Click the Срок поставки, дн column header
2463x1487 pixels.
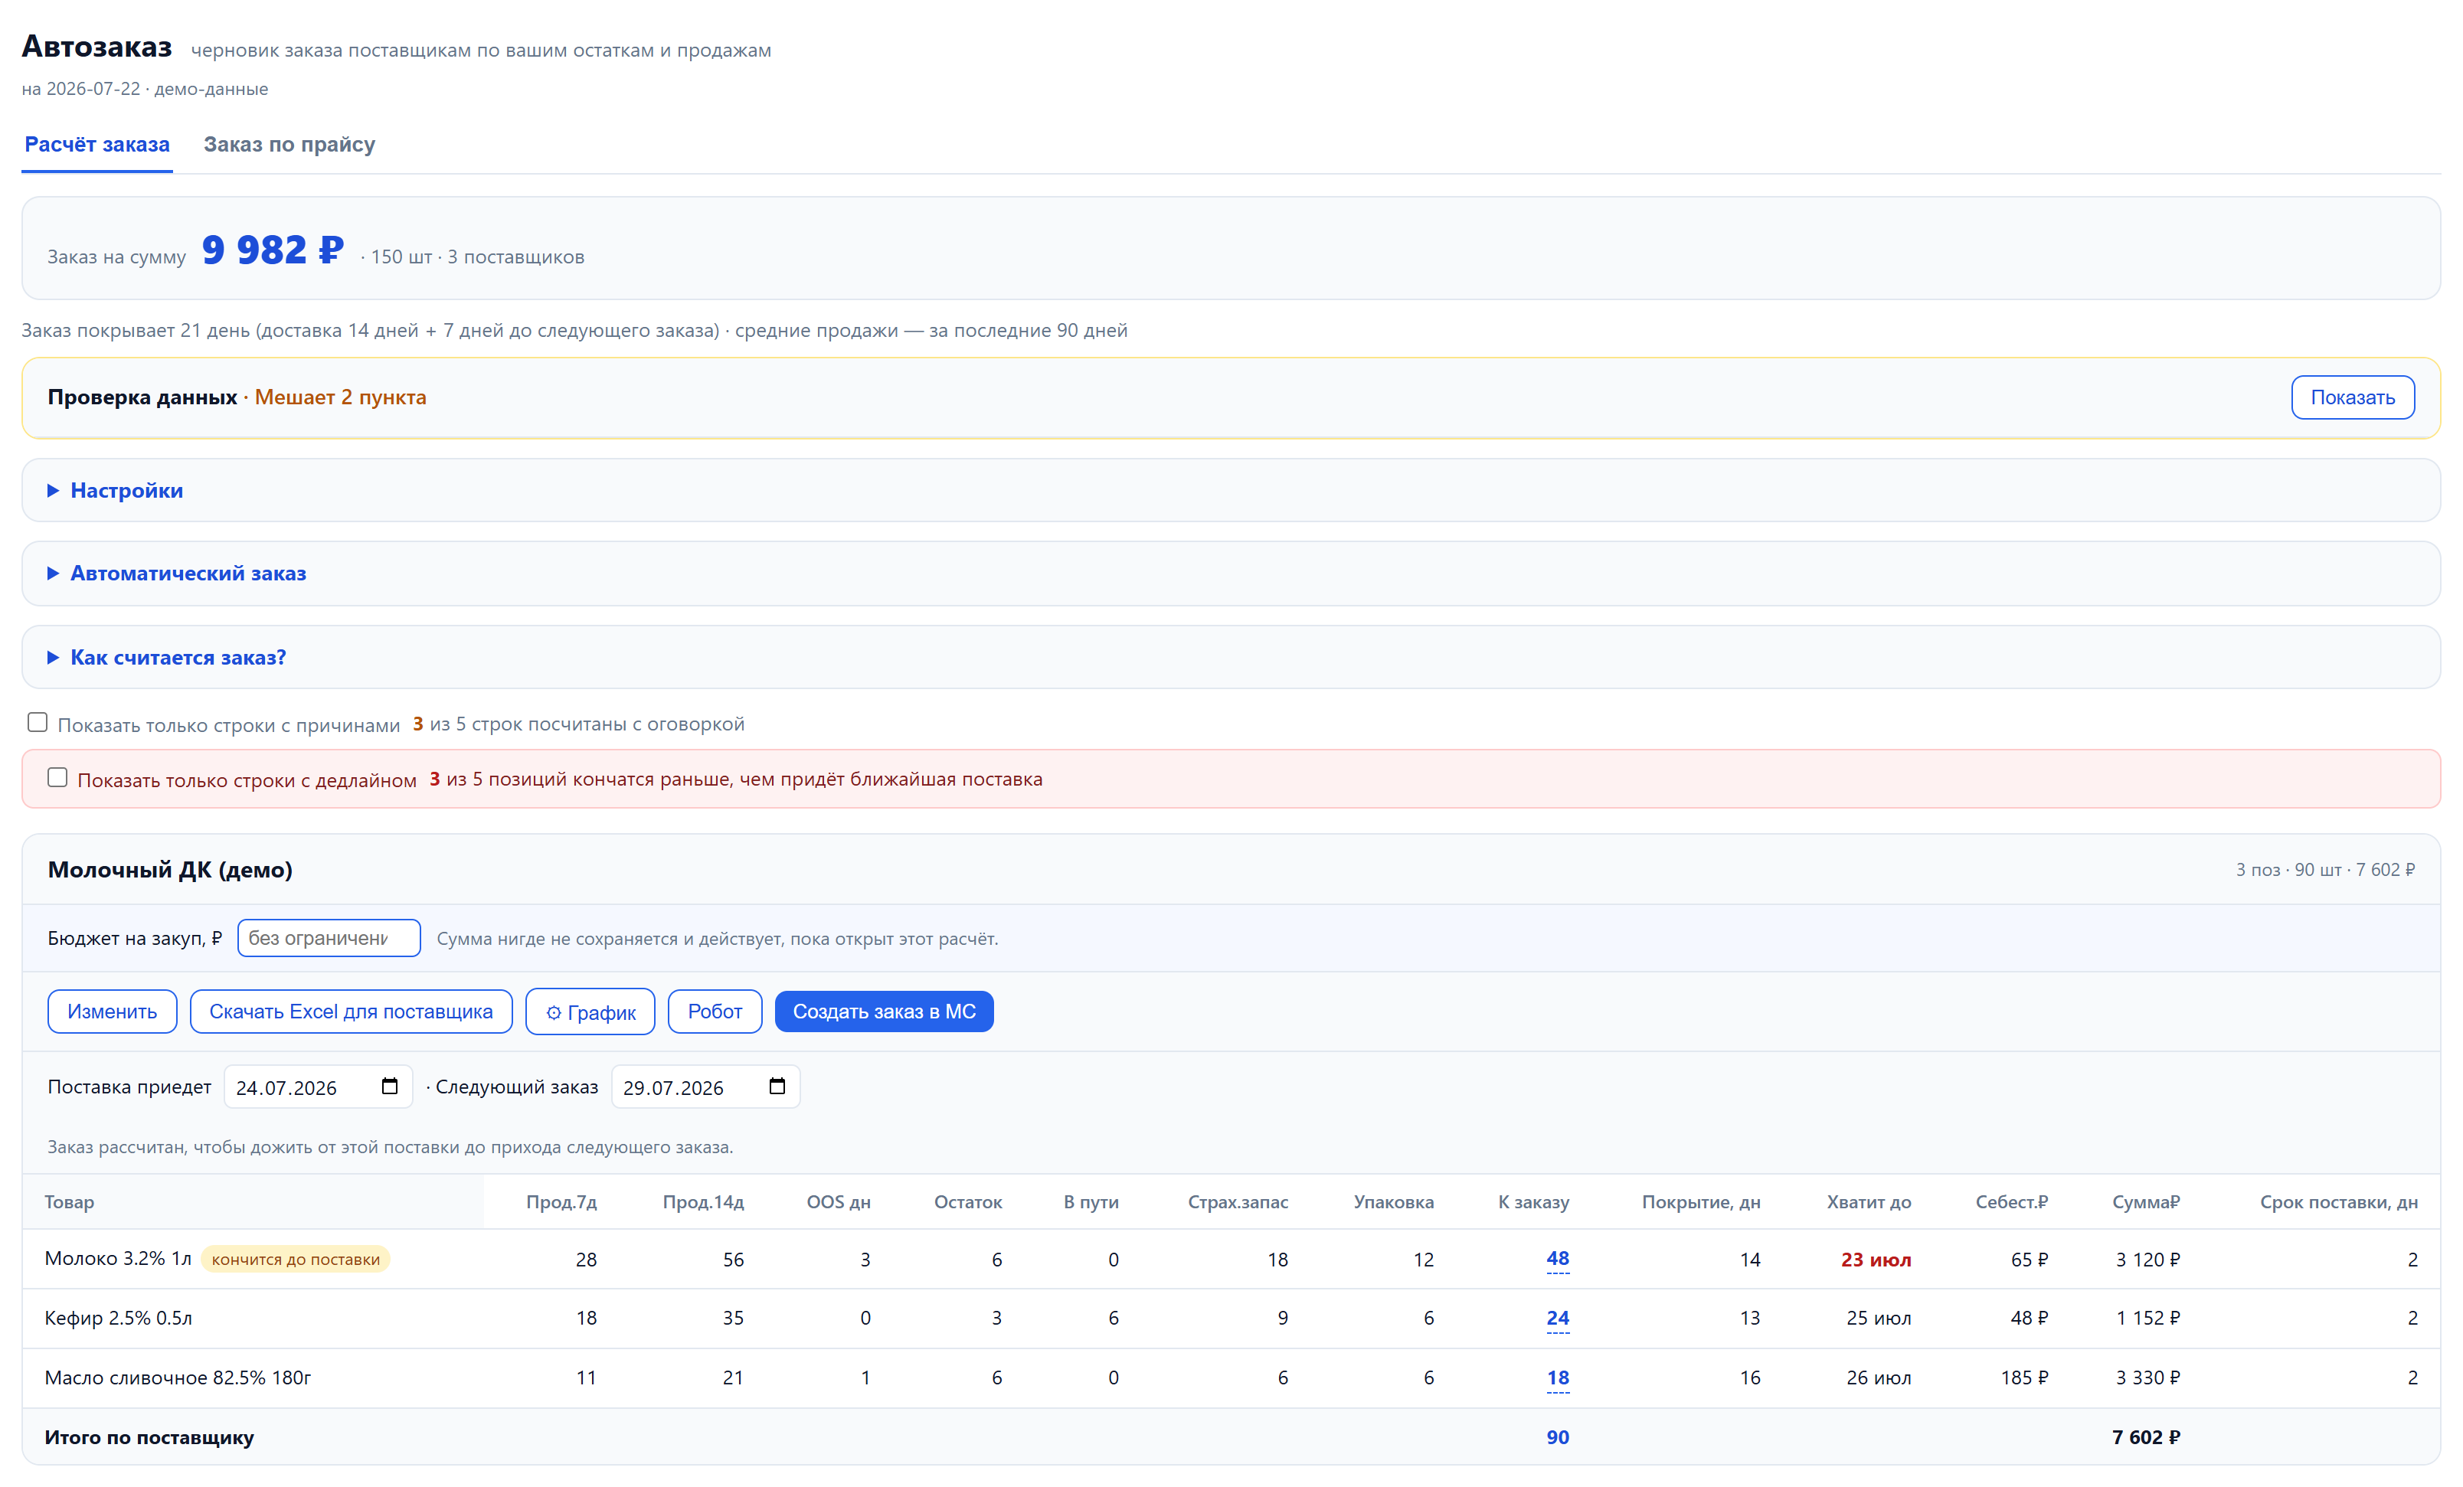[x=2338, y=1201]
